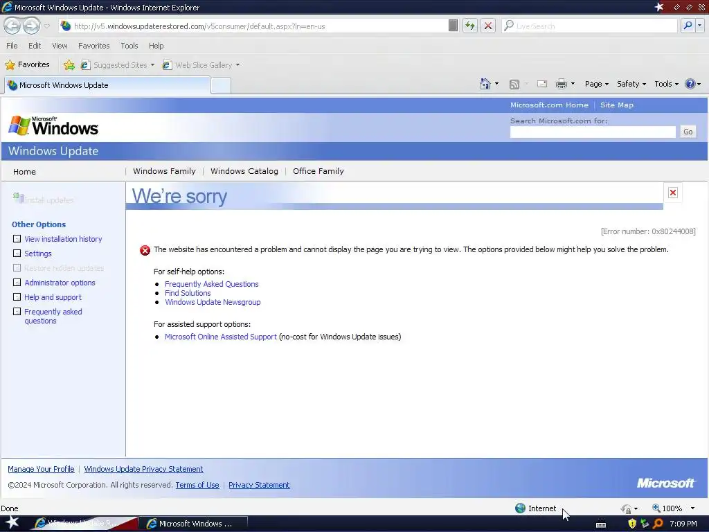Click the Internet security zone globe icon

(x=521, y=508)
